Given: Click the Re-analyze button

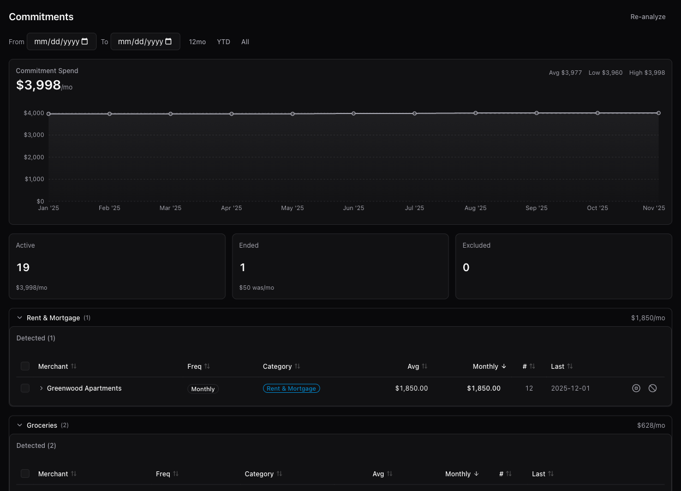Looking at the screenshot, I should [x=648, y=16].
